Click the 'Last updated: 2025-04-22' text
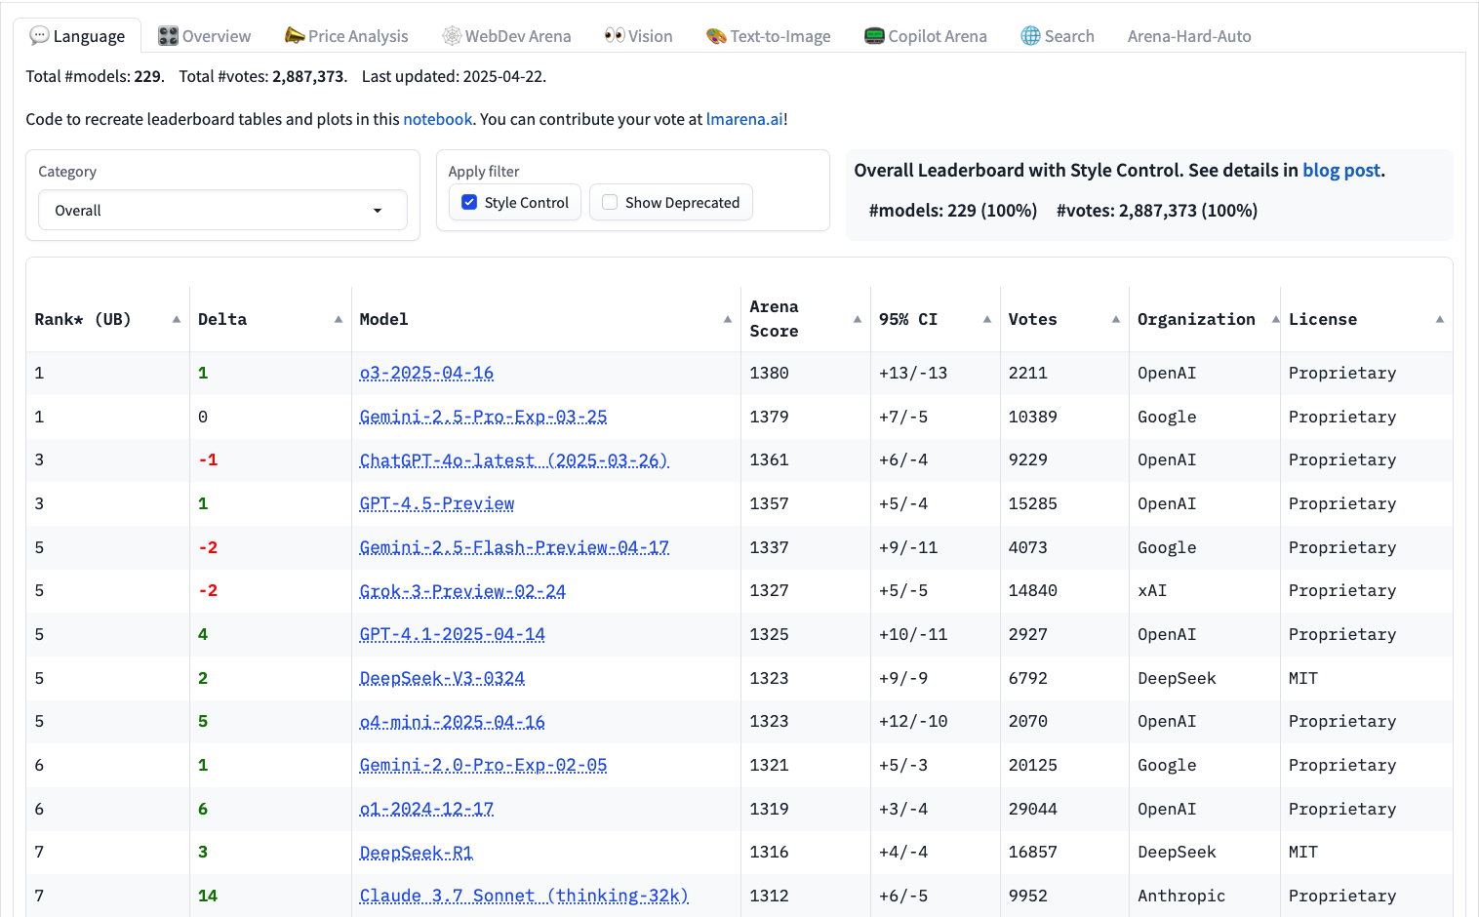The height and width of the screenshot is (917, 1479). (455, 76)
